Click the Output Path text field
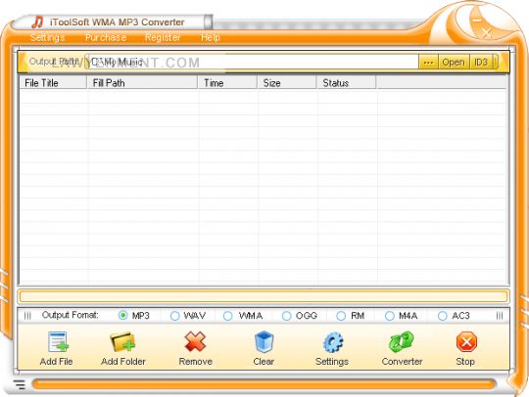 click(x=253, y=63)
